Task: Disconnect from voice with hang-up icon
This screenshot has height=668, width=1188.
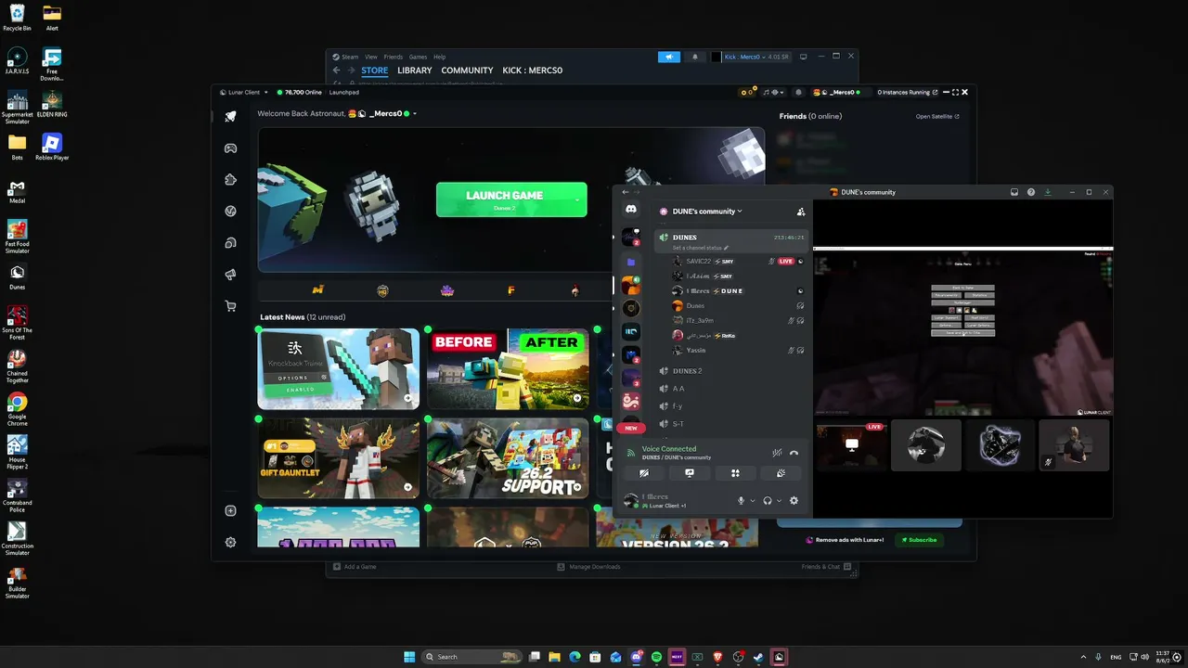Action: coord(794,453)
